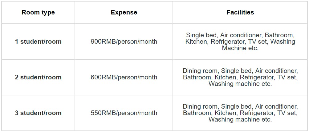Click 'Dining room' in 2 student/room facilities

click(200, 71)
